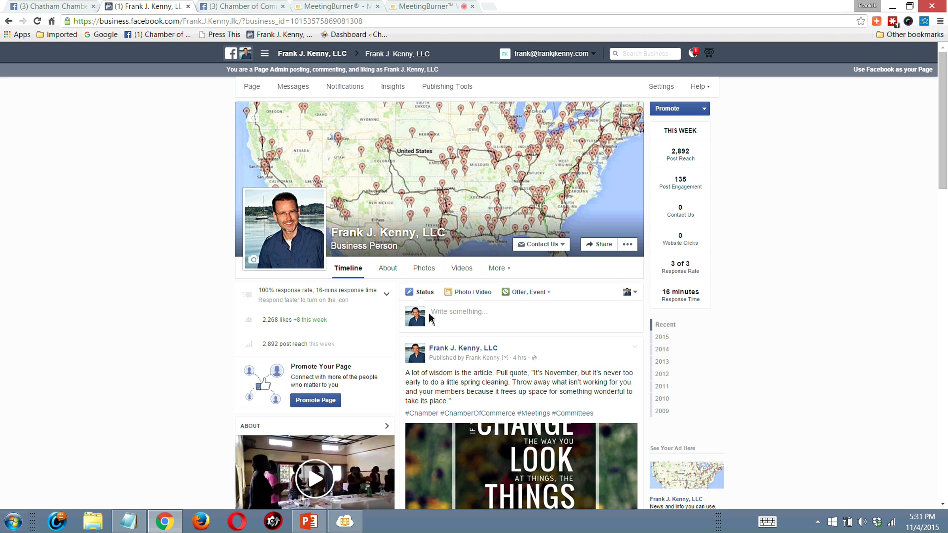Open the Contact Us dropdown
Screen dimensions: 948x533
coord(541,244)
